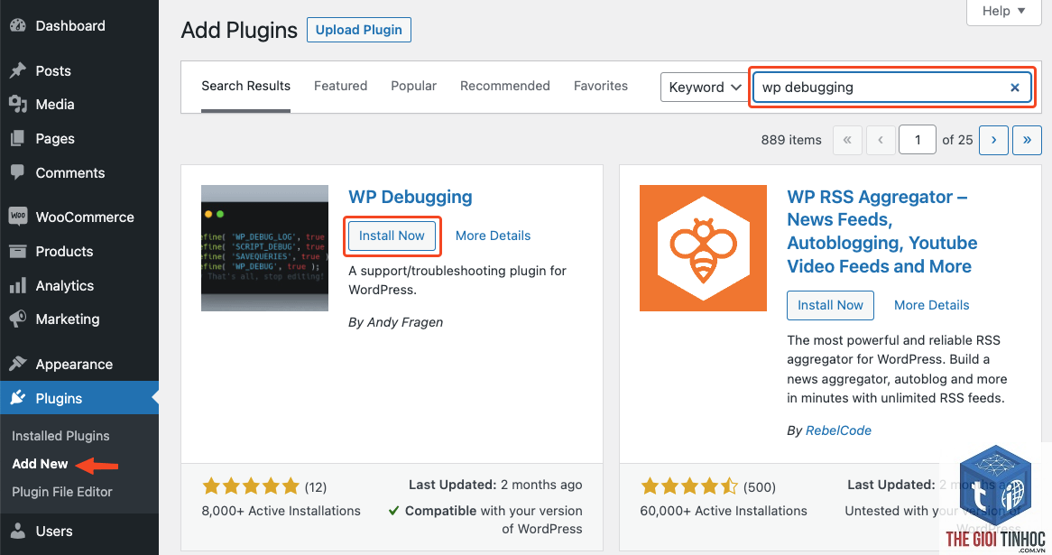Click the Appearance paintbrush icon
The height and width of the screenshot is (555, 1052).
(x=18, y=364)
